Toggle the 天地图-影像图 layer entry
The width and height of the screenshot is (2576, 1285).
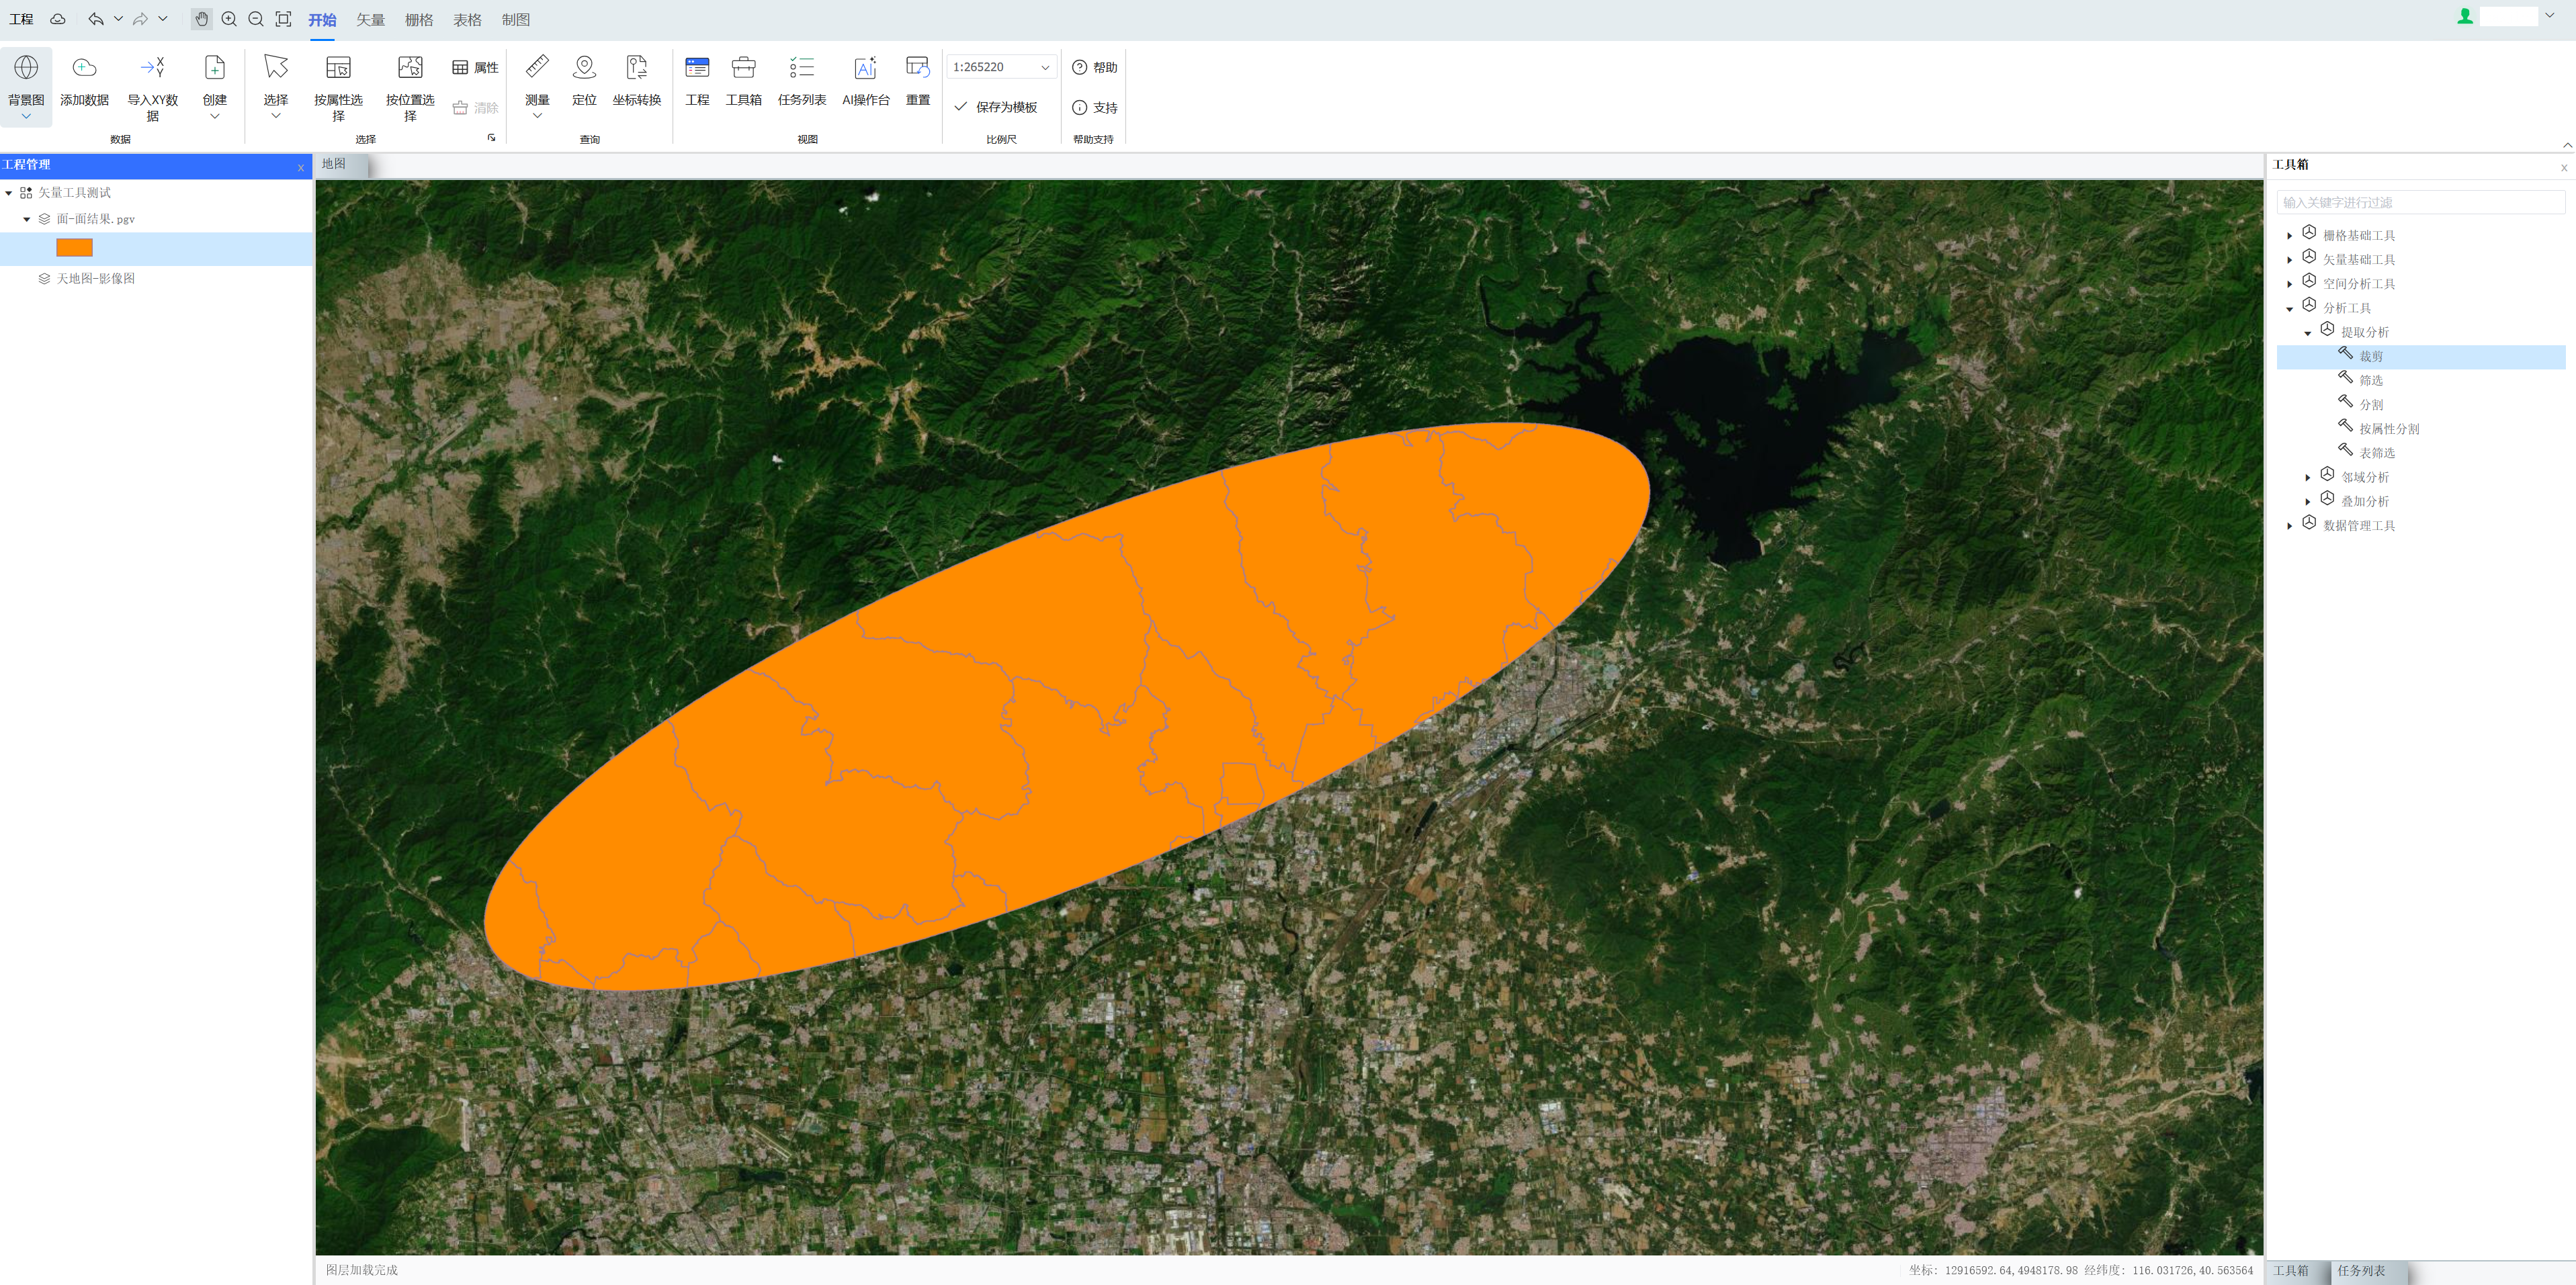coord(95,279)
